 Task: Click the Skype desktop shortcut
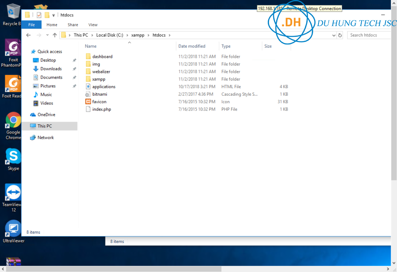(13, 159)
